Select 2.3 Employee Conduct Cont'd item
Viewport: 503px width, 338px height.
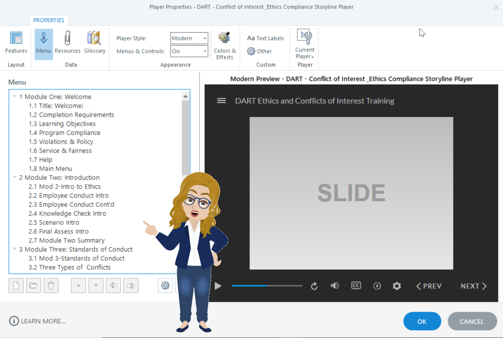pos(72,204)
